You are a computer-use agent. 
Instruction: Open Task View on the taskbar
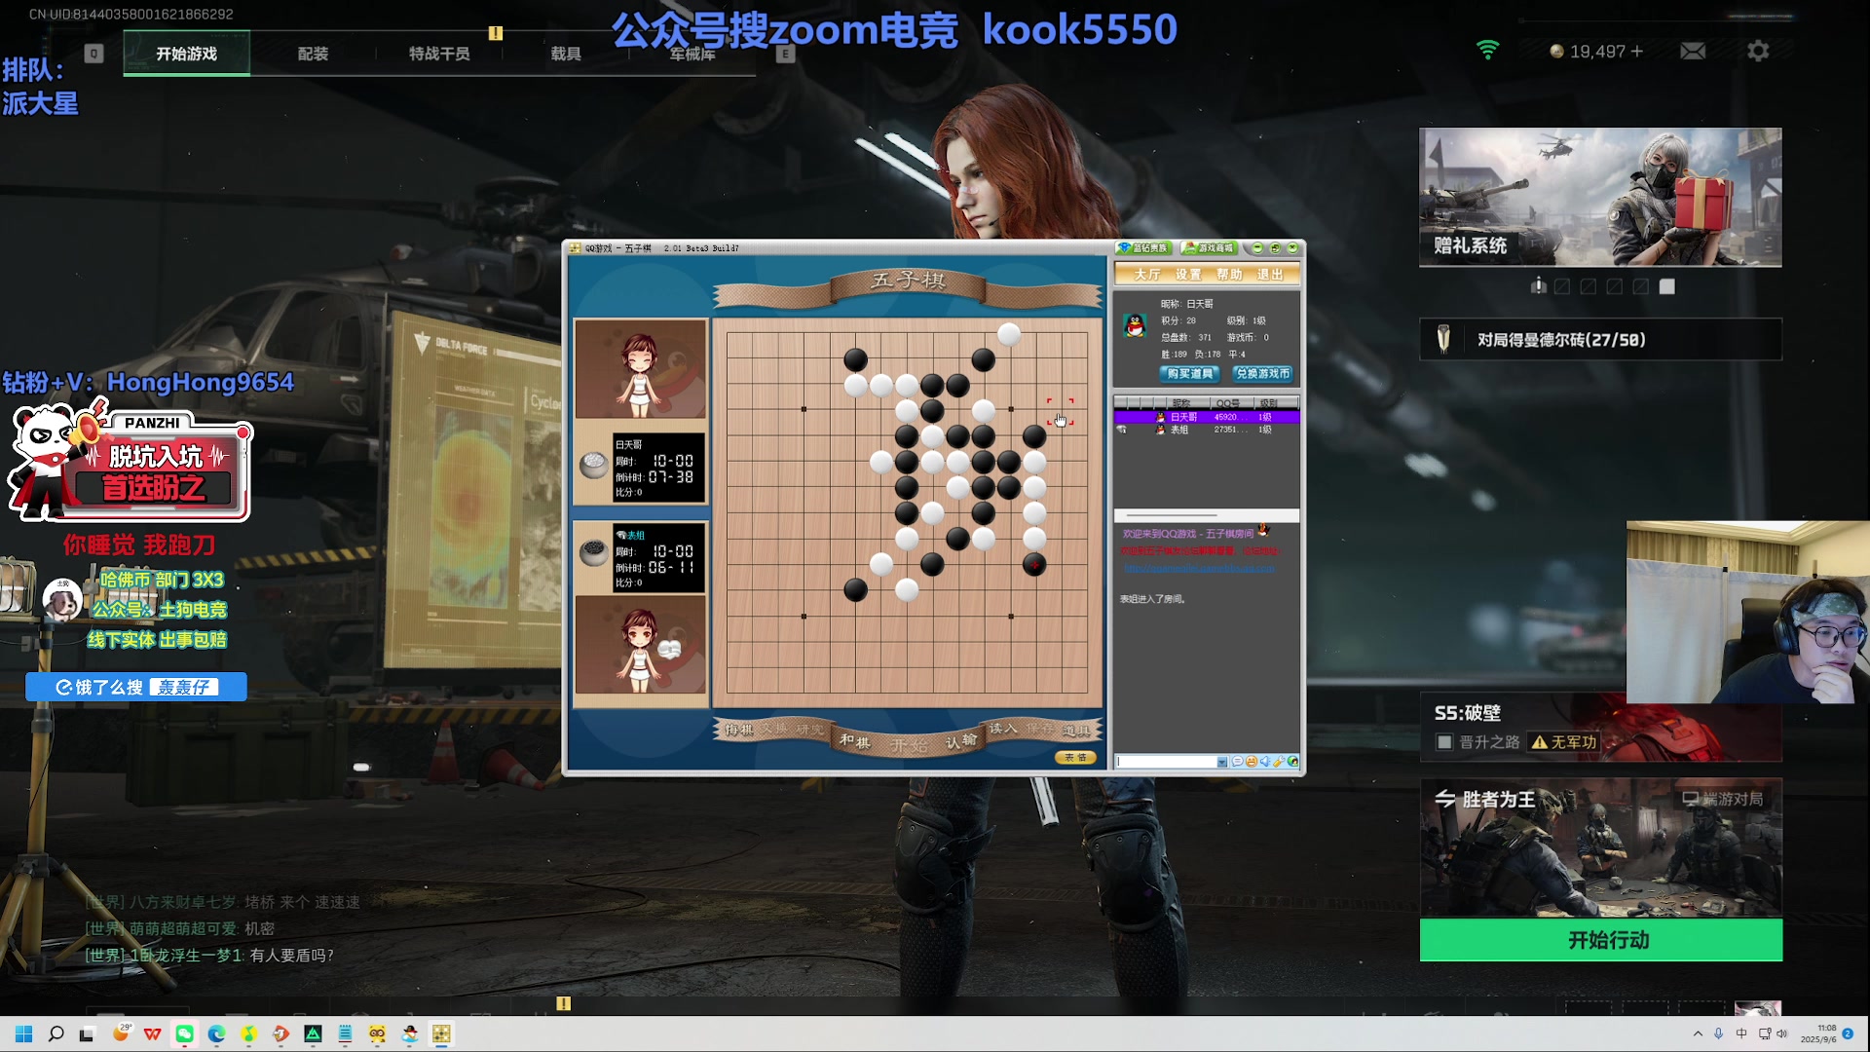(87, 1033)
